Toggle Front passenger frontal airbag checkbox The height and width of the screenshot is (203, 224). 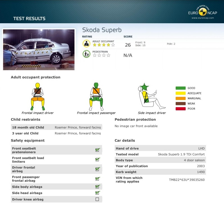pos(98,179)
